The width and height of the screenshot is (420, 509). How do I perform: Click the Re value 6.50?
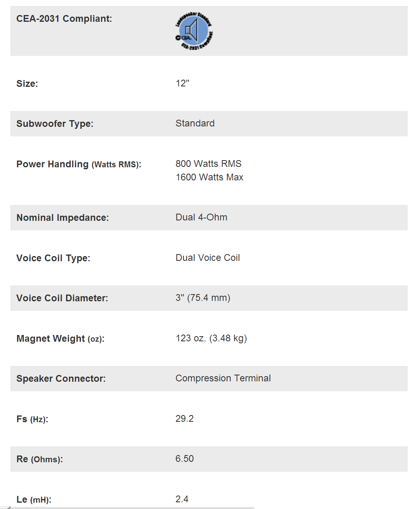185,459
